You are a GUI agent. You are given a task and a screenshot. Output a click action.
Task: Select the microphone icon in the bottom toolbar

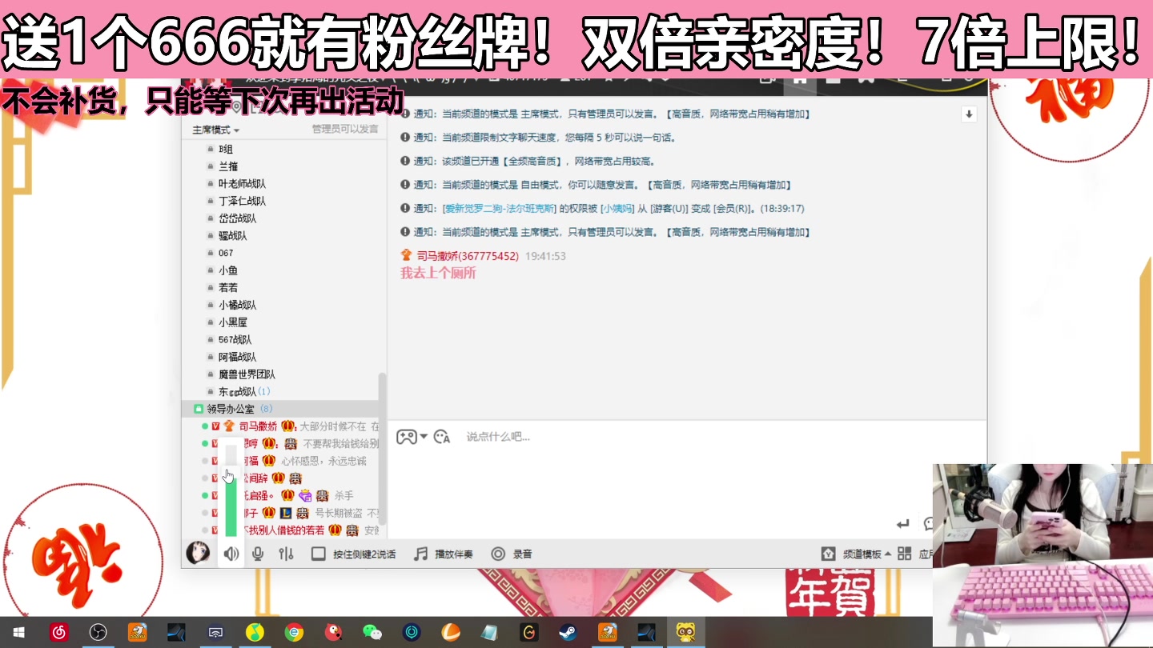[x=256, y=553]
